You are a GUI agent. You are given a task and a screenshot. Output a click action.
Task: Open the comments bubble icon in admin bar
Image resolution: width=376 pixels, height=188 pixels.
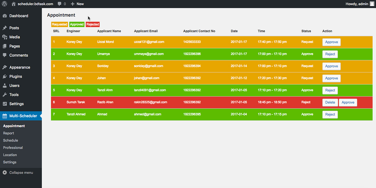(60, 4)
